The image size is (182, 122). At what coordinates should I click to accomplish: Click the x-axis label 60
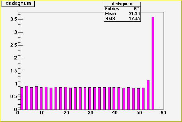pyautogui.click(x=163, y=113)
